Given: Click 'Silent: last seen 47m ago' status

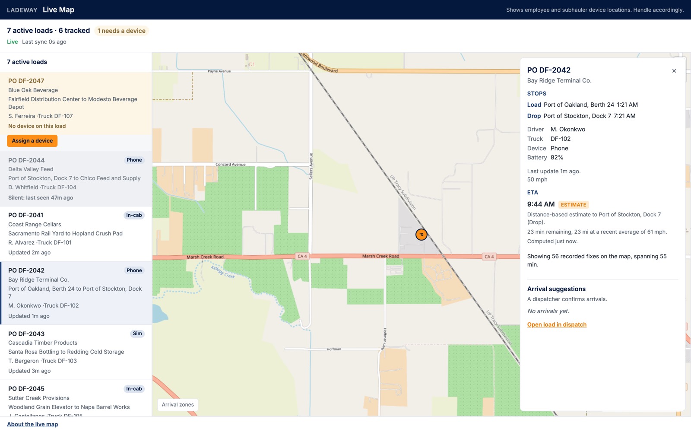Looking at the screenshot, I should coord(41,198).
